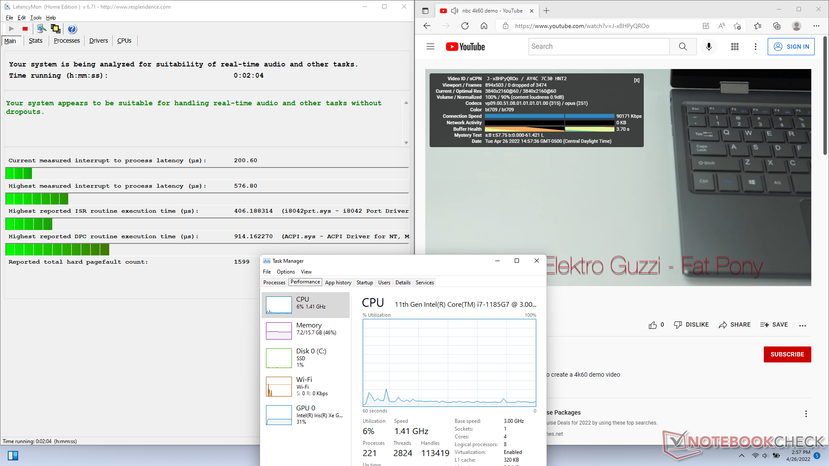
Task: Click the LatencyMon Help question mark icon
Action: 72,29
